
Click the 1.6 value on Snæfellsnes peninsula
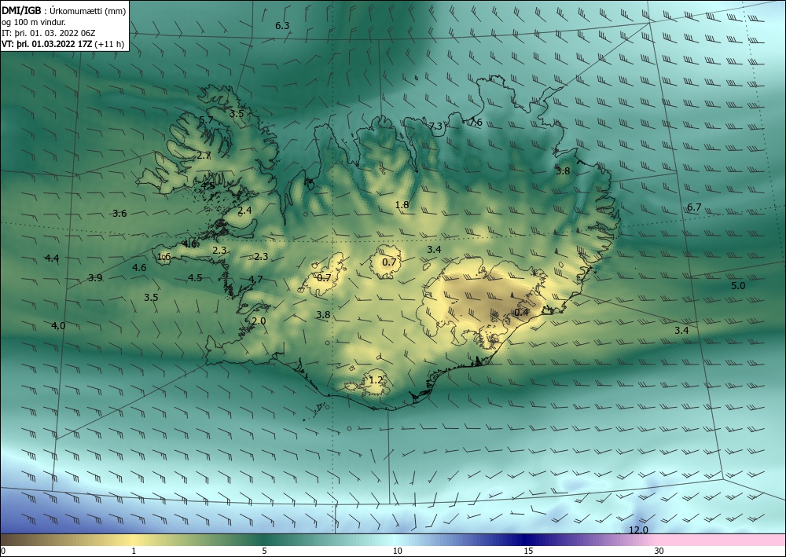pyautogui.click(x=164, y=257)
